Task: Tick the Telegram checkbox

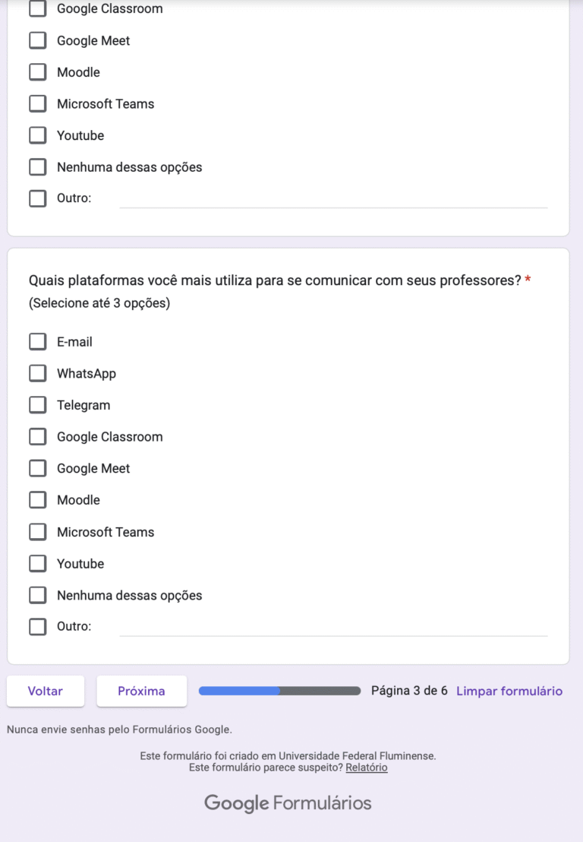Action: pyautogui.click(x=38, y=405)
